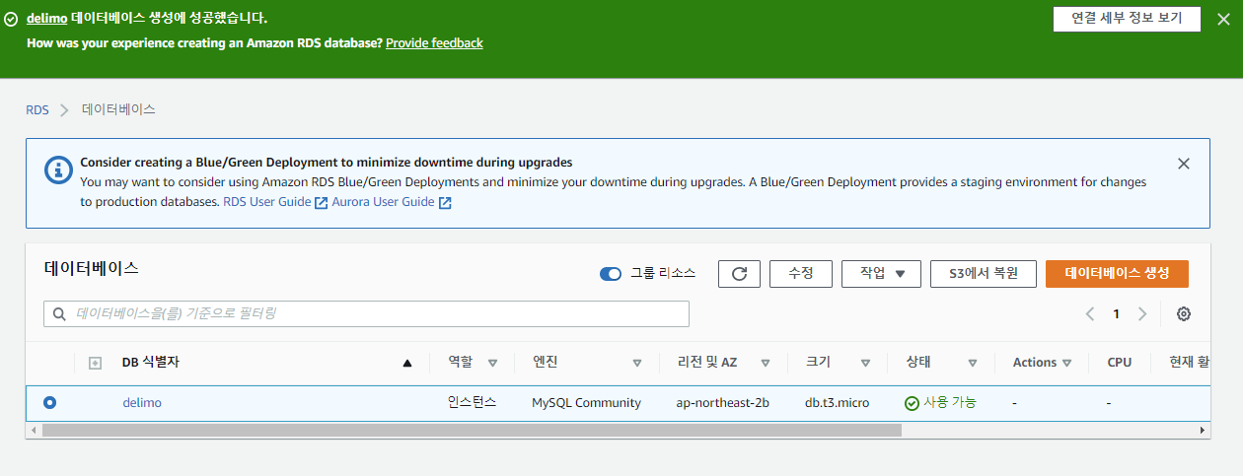Sort by 상태 column arrow
The height and width of the screenshot is (476, 1243).
[973, 363]
